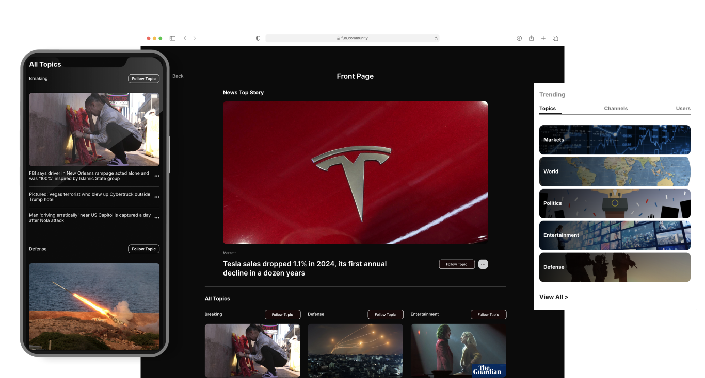Open the Defense night sky thumbnail on desktop

[x=356, y=351]
